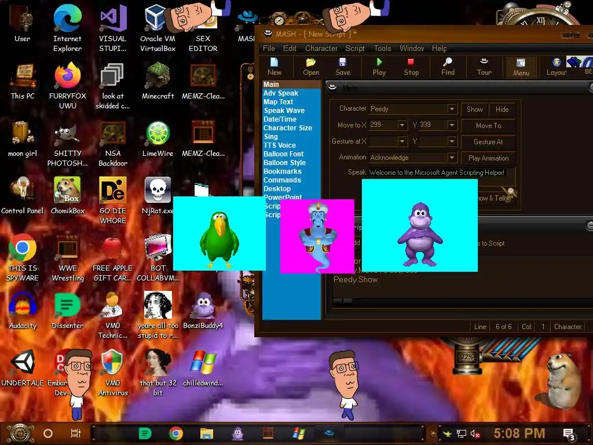Screen dimensions: 593x445
Task: Select Adv Speak in the side list
Action: (292, 93)
